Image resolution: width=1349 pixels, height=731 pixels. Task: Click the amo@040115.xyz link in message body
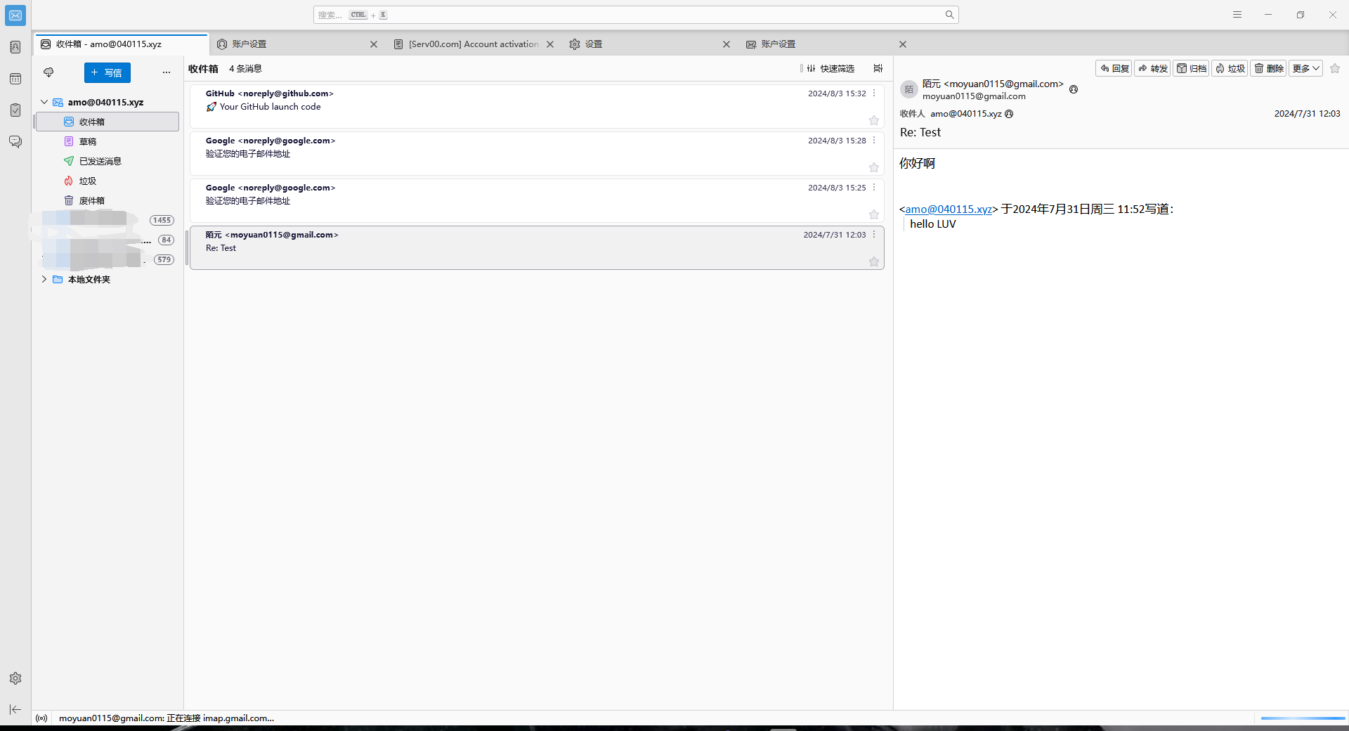pyautogui.click(x=948, y=209)
